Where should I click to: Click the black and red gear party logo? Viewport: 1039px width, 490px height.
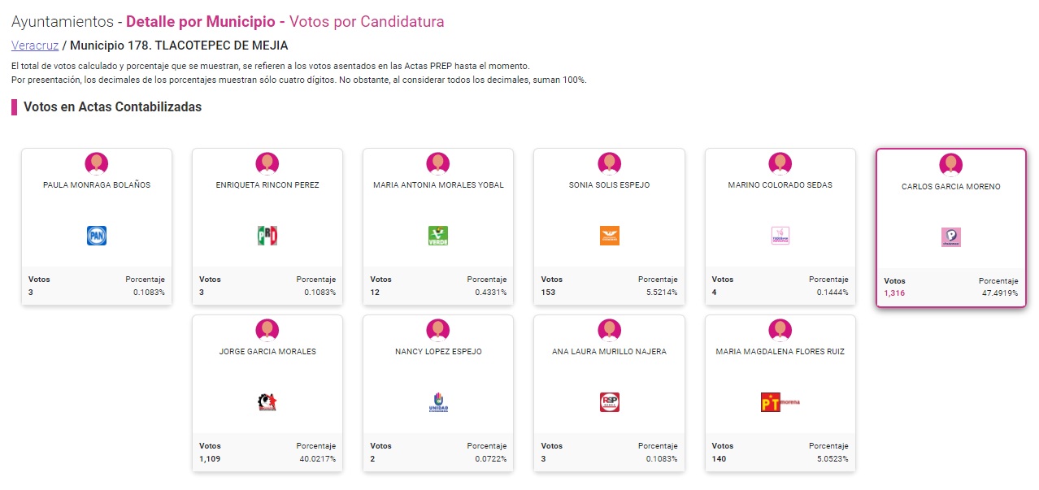pos(267,401)
